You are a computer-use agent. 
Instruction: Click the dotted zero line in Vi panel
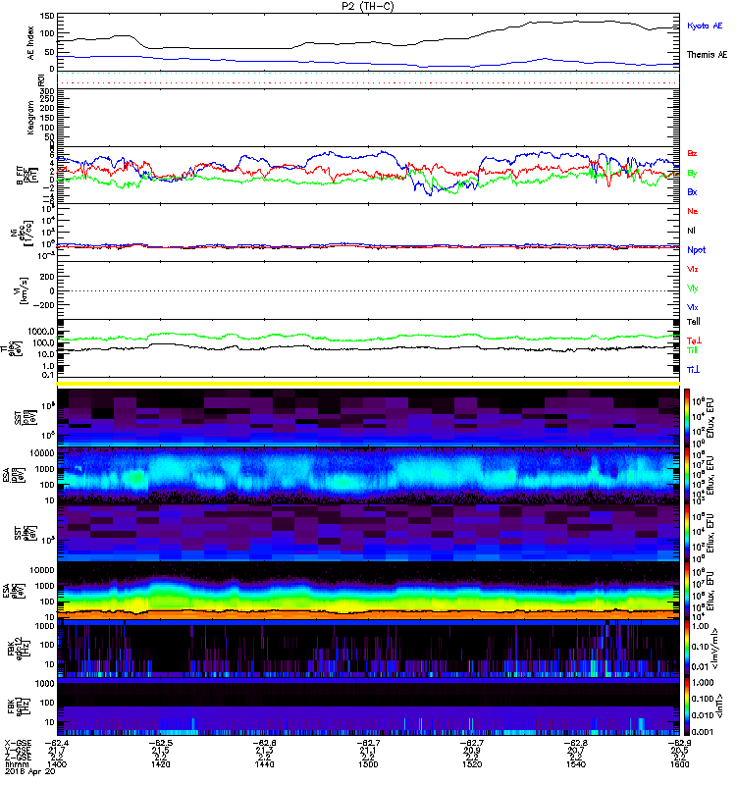(368, 290)
